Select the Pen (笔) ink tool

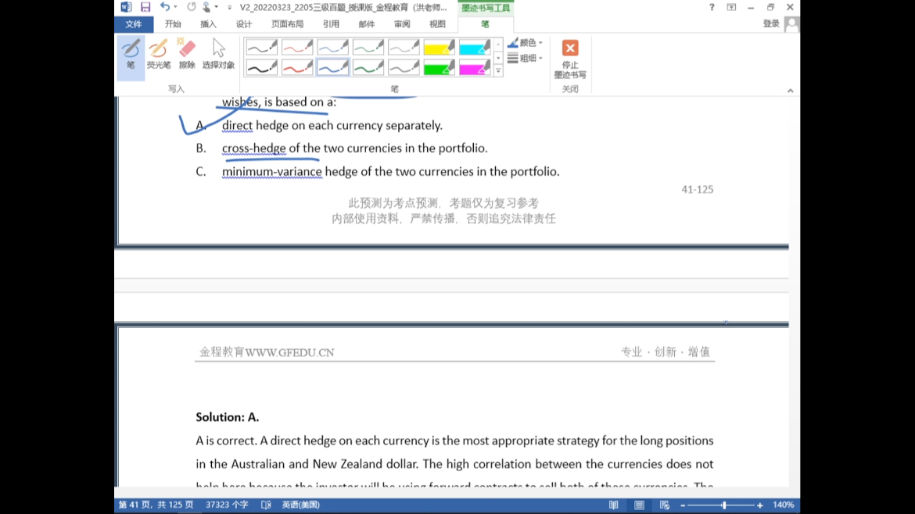coord(131,55)
